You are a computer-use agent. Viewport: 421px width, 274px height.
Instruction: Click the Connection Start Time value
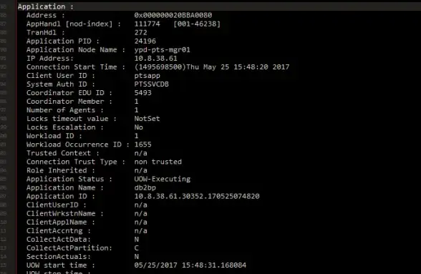point(212,67)
